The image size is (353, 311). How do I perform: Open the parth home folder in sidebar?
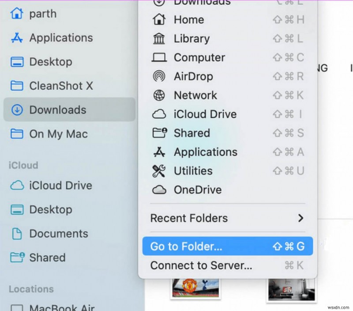[x=43, y=14]
